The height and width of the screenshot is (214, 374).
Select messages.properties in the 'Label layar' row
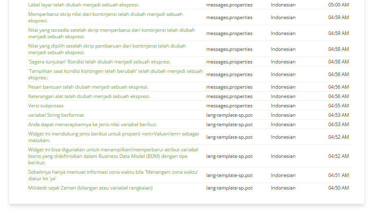[229, 5]
